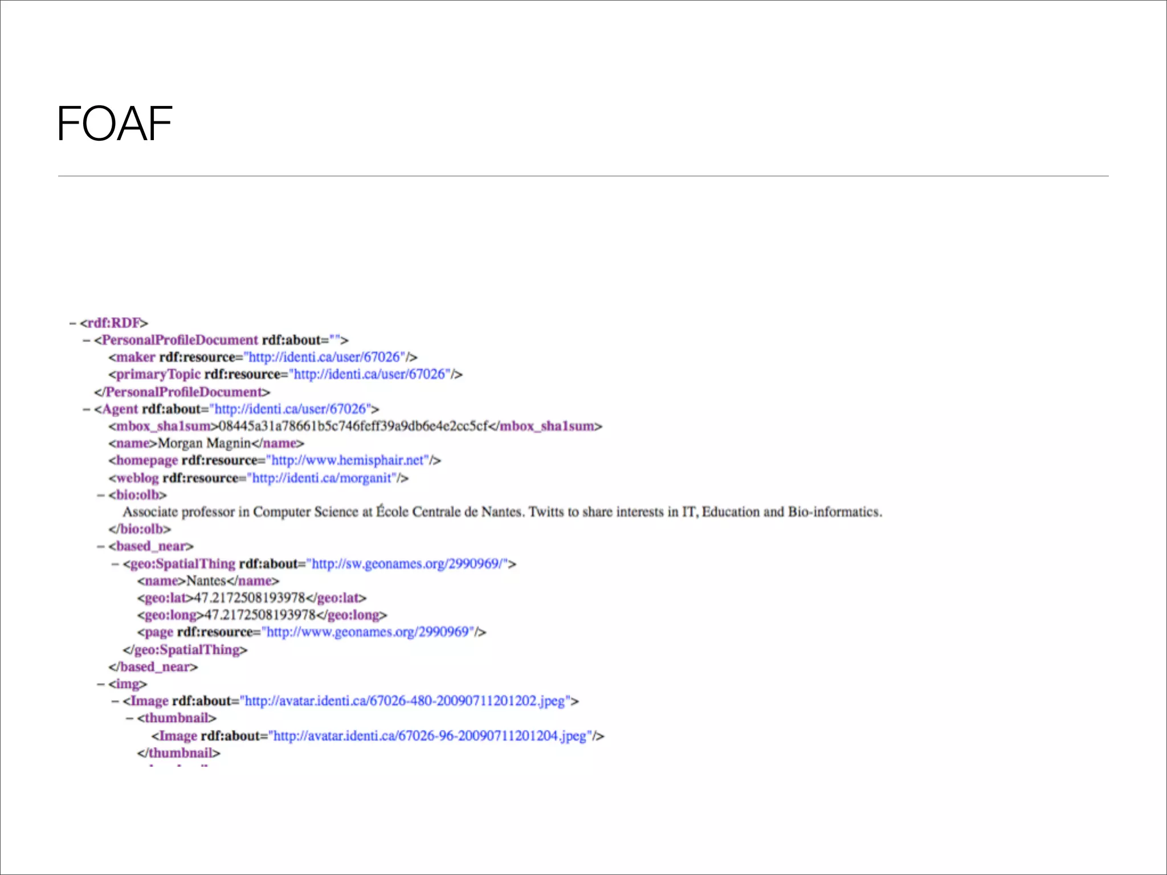This screenshot has width=1167, height=875.
Task: Collapse the img element node
Action: point(101,684)
